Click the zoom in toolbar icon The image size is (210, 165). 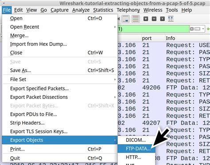[x=146, y=19]
